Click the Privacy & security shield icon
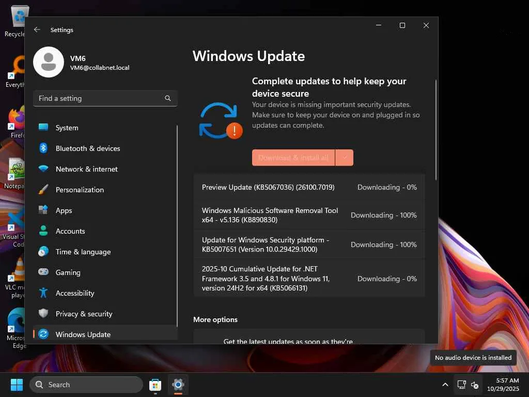Image resolution: width=529 pixels, height=397 pixels. coord(43,313)
